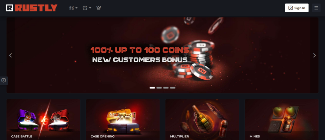Click the crown leaderboard icon
325x140 pixels.
(99, 8)
